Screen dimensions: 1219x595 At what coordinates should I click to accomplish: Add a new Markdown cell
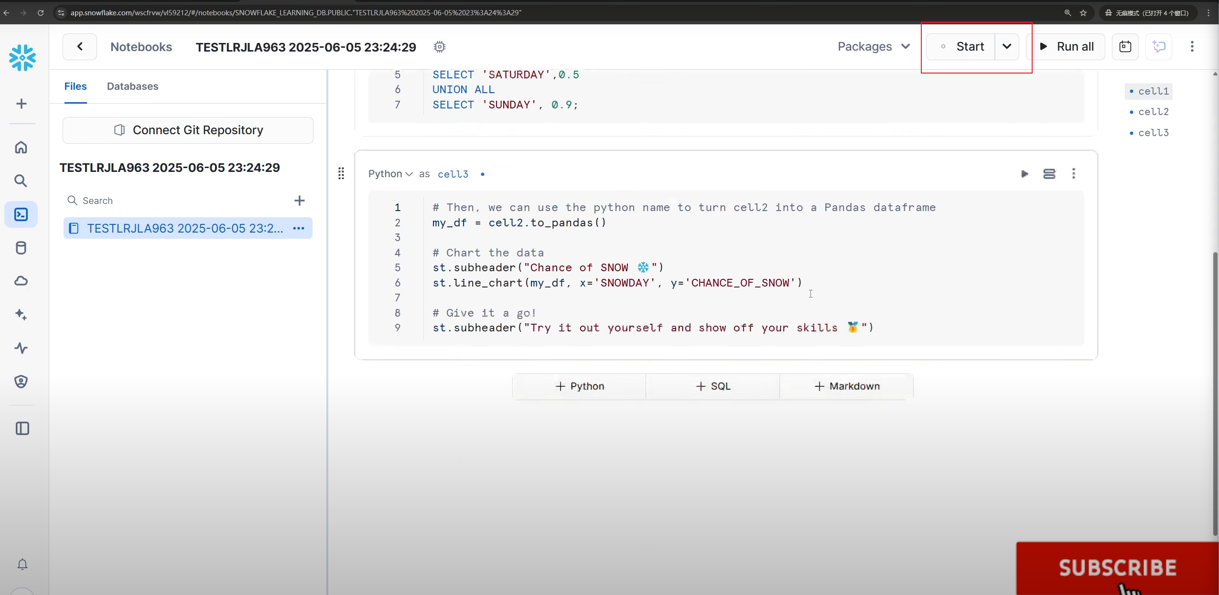tap(846, 386)
